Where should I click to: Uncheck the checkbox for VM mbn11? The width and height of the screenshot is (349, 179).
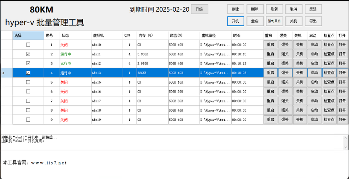click(28, 54)
